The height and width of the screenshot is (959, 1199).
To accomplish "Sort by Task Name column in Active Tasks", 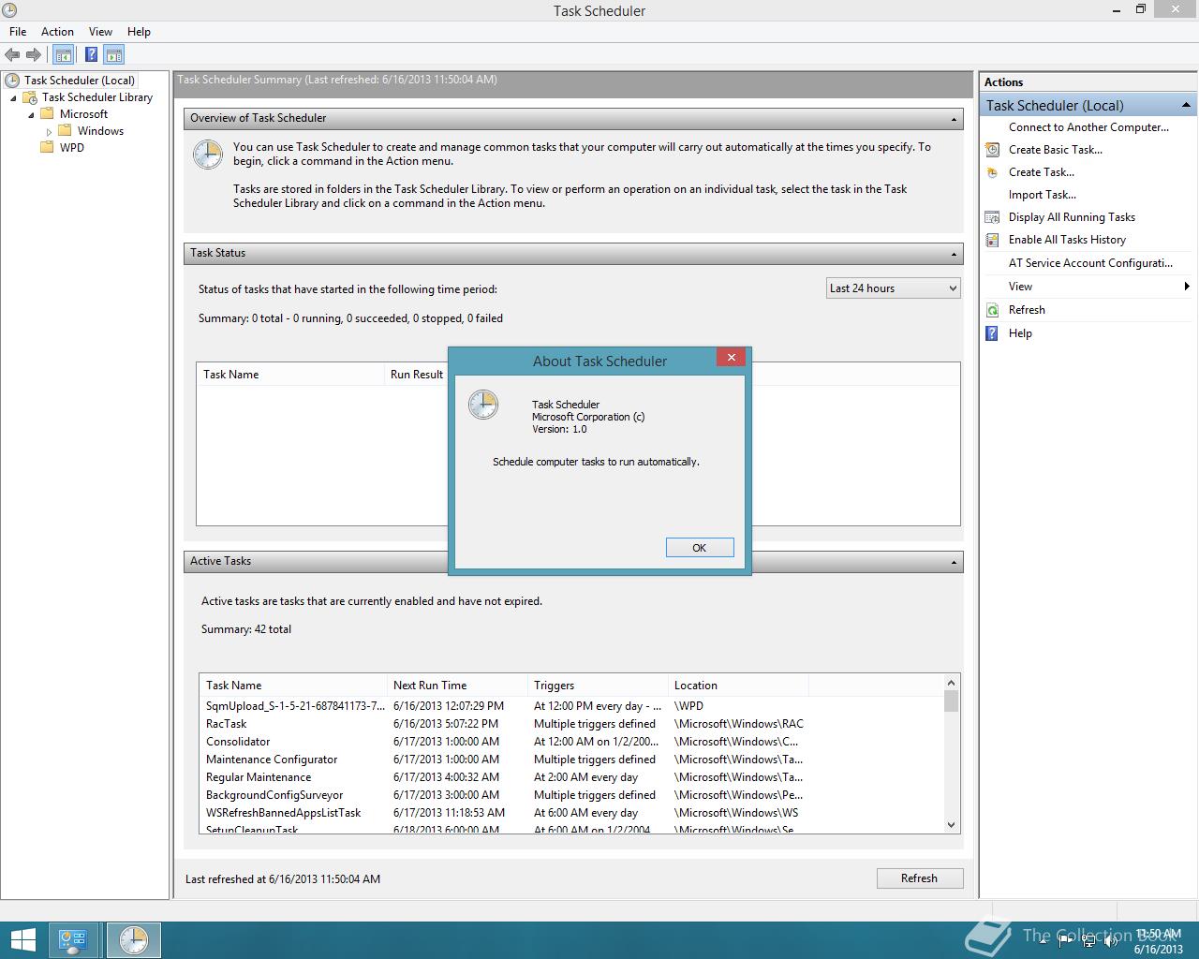I will (x=293, y=686).
